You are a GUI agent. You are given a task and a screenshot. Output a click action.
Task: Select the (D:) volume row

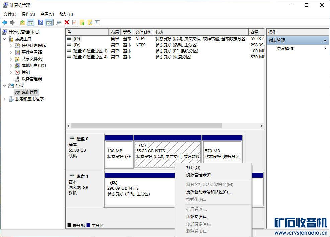[x=165, y=45]
